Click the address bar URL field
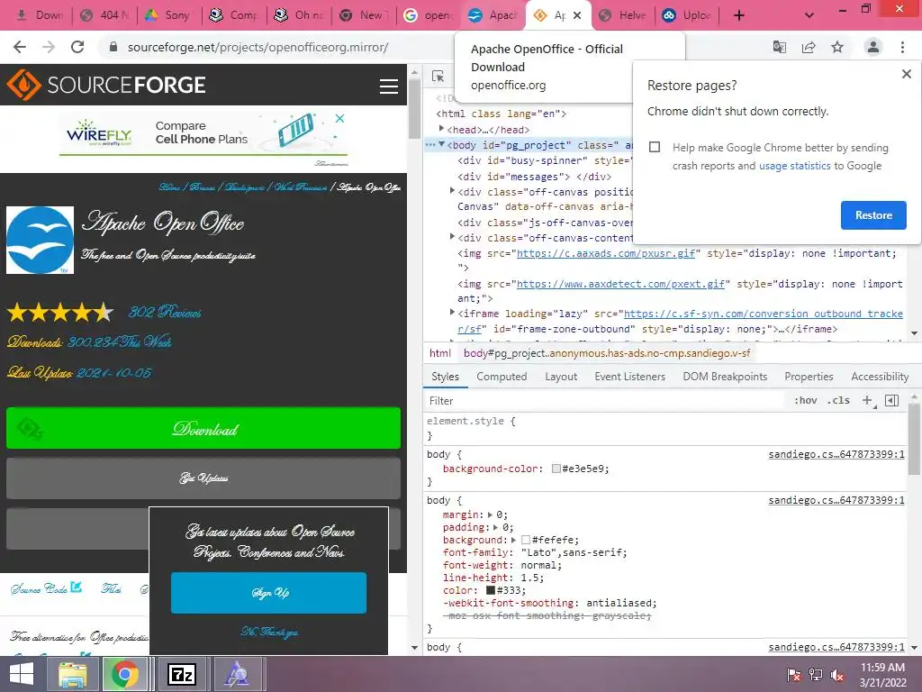This screenshot has width=922, height=692. (258, 47)
